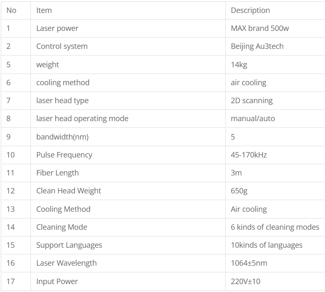Select the "Control system" cell

point(62,46)
